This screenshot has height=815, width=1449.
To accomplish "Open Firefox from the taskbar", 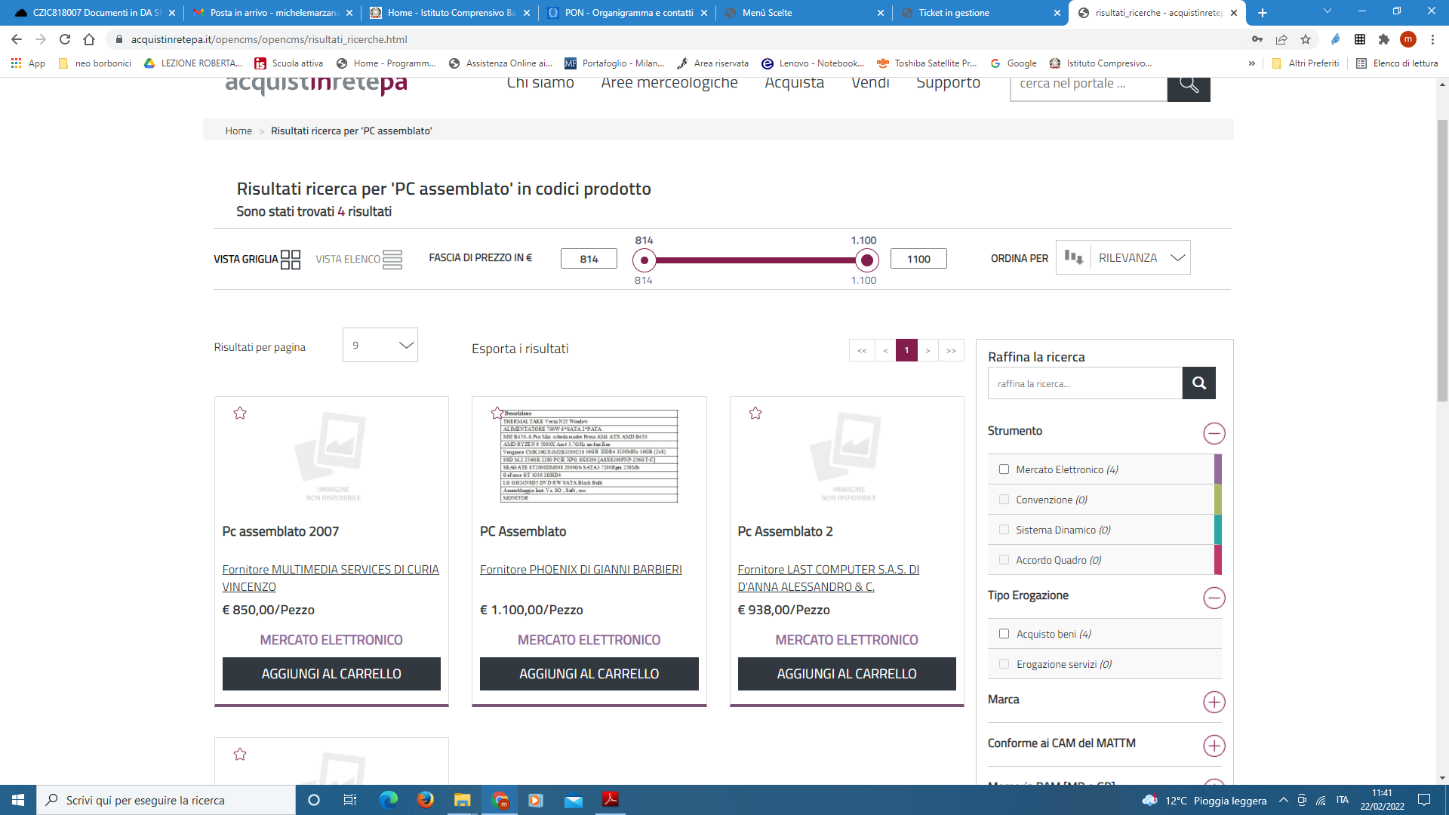I will 426,800.
